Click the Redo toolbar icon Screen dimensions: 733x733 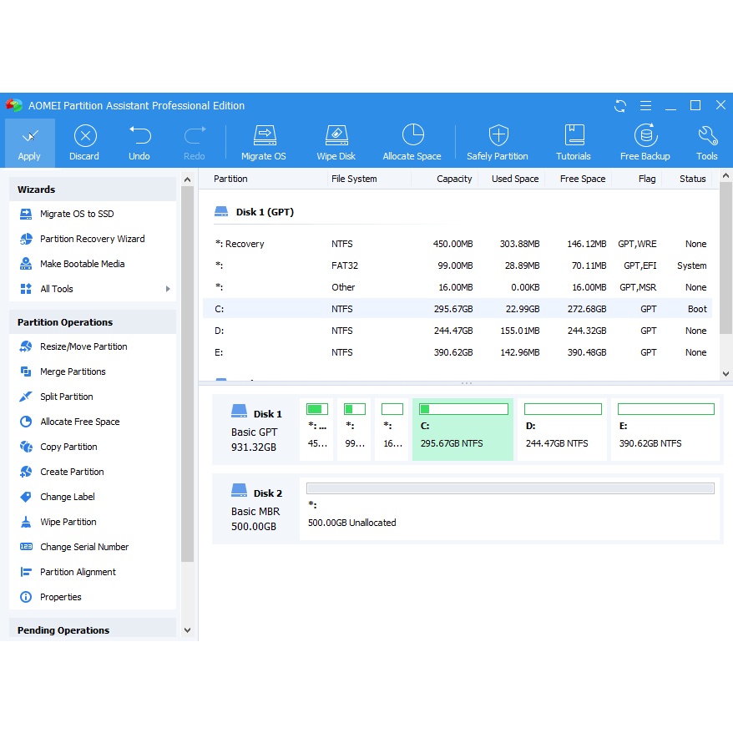point(195,135)
